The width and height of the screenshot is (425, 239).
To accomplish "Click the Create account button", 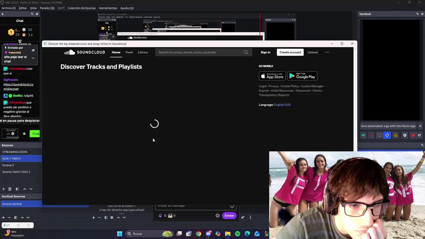I will click(290, 52).
